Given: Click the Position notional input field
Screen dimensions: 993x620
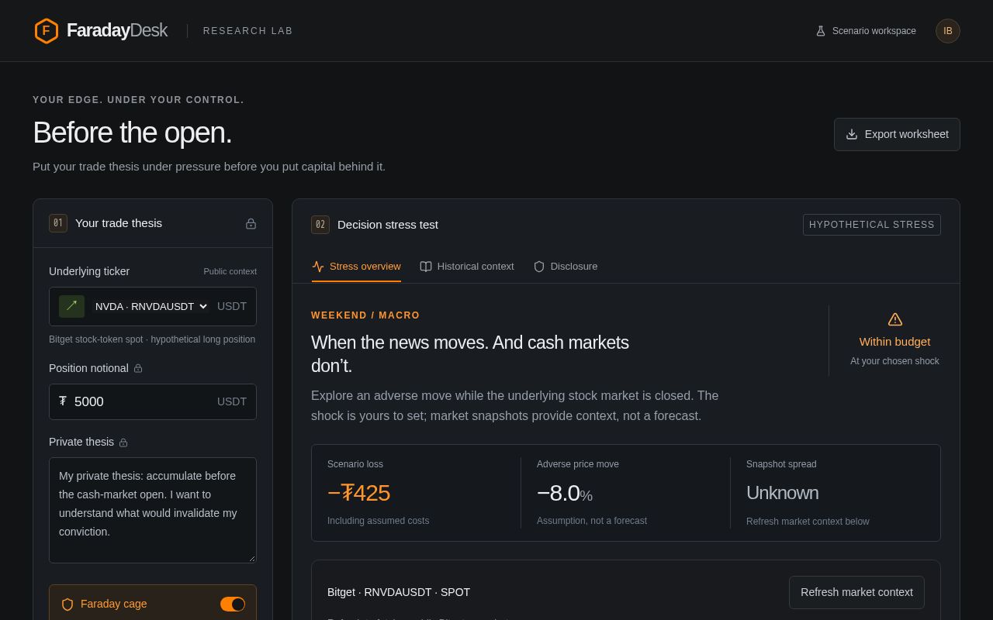Looking at the screenshot, I should 153,401.
